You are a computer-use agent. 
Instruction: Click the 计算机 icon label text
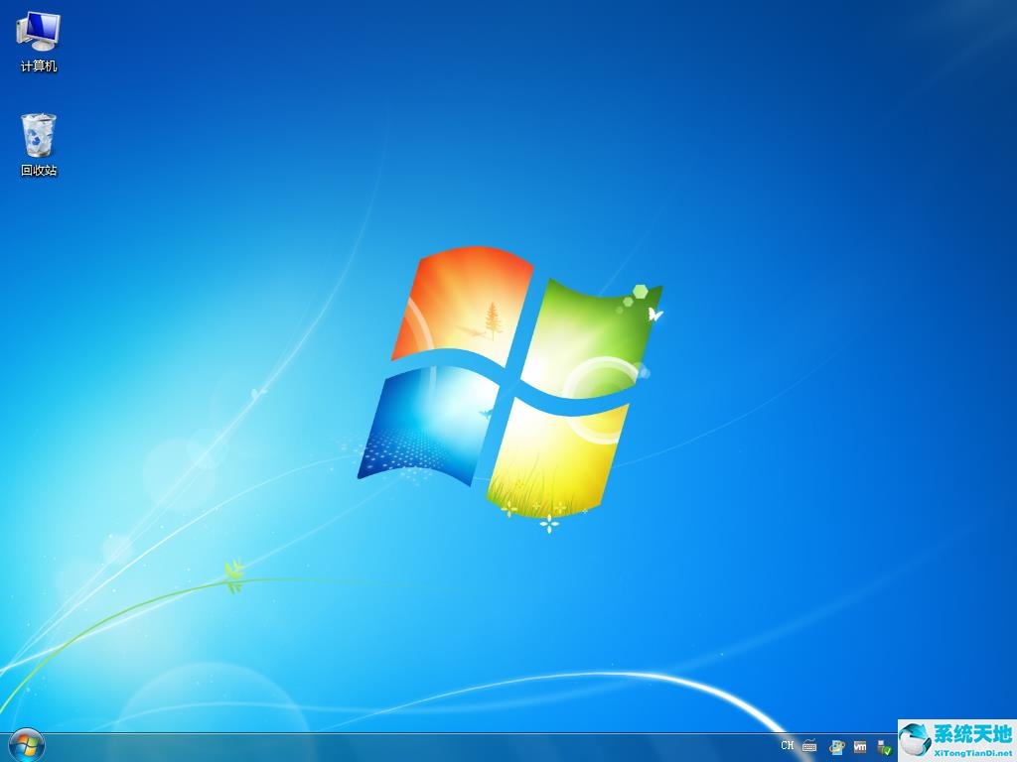coord(38,67)
